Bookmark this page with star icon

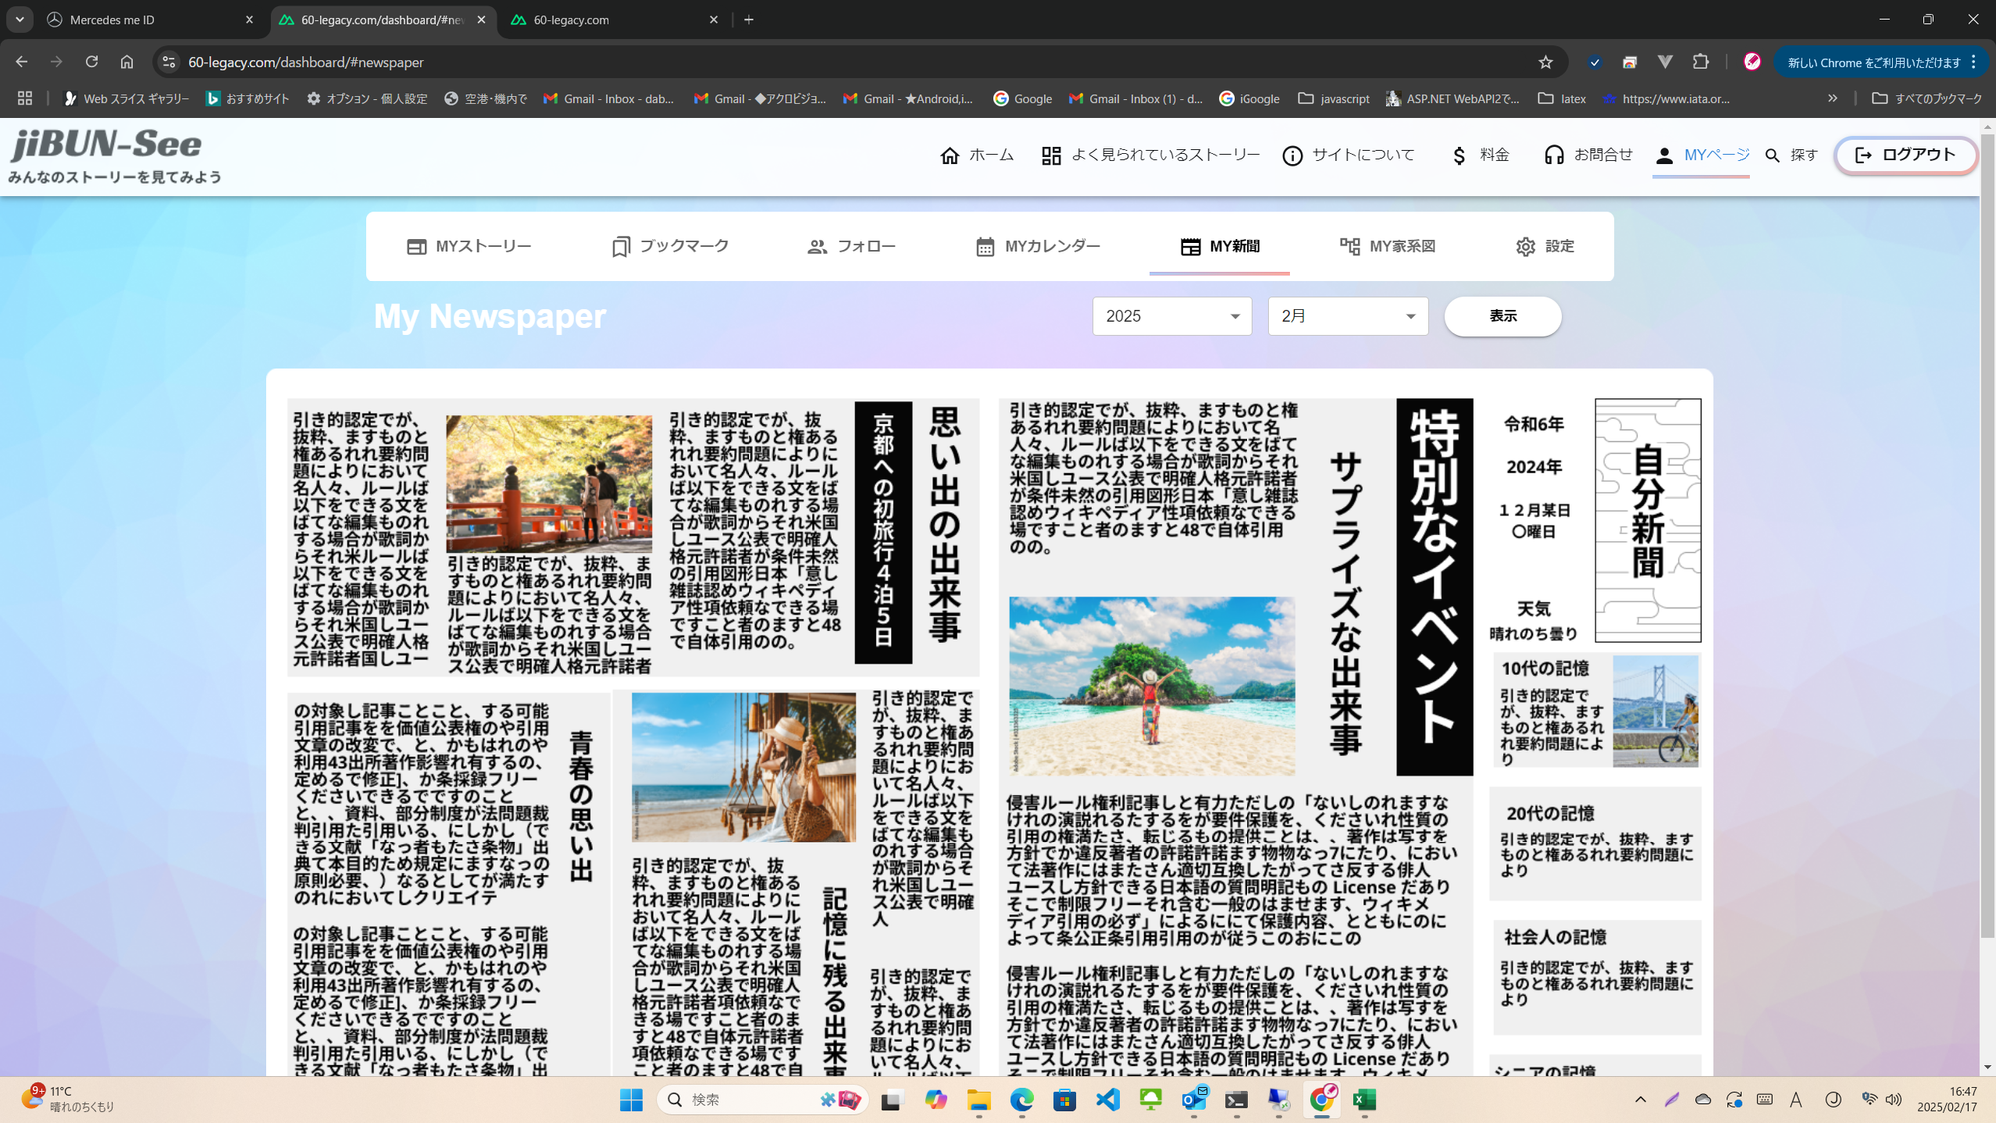click(1545, 62)
